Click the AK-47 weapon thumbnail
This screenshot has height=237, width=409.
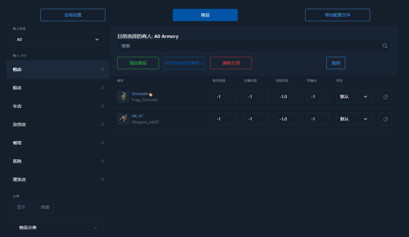123,119
